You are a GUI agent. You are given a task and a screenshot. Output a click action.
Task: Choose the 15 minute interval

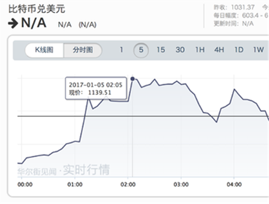(x=161, y=50)
